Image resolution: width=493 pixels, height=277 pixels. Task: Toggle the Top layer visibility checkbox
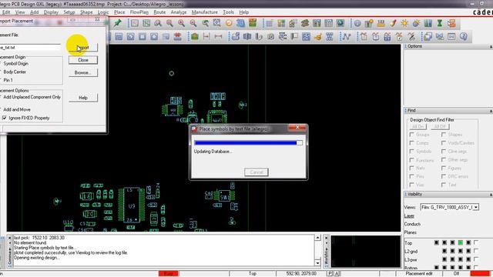click(x=476, y=242)
